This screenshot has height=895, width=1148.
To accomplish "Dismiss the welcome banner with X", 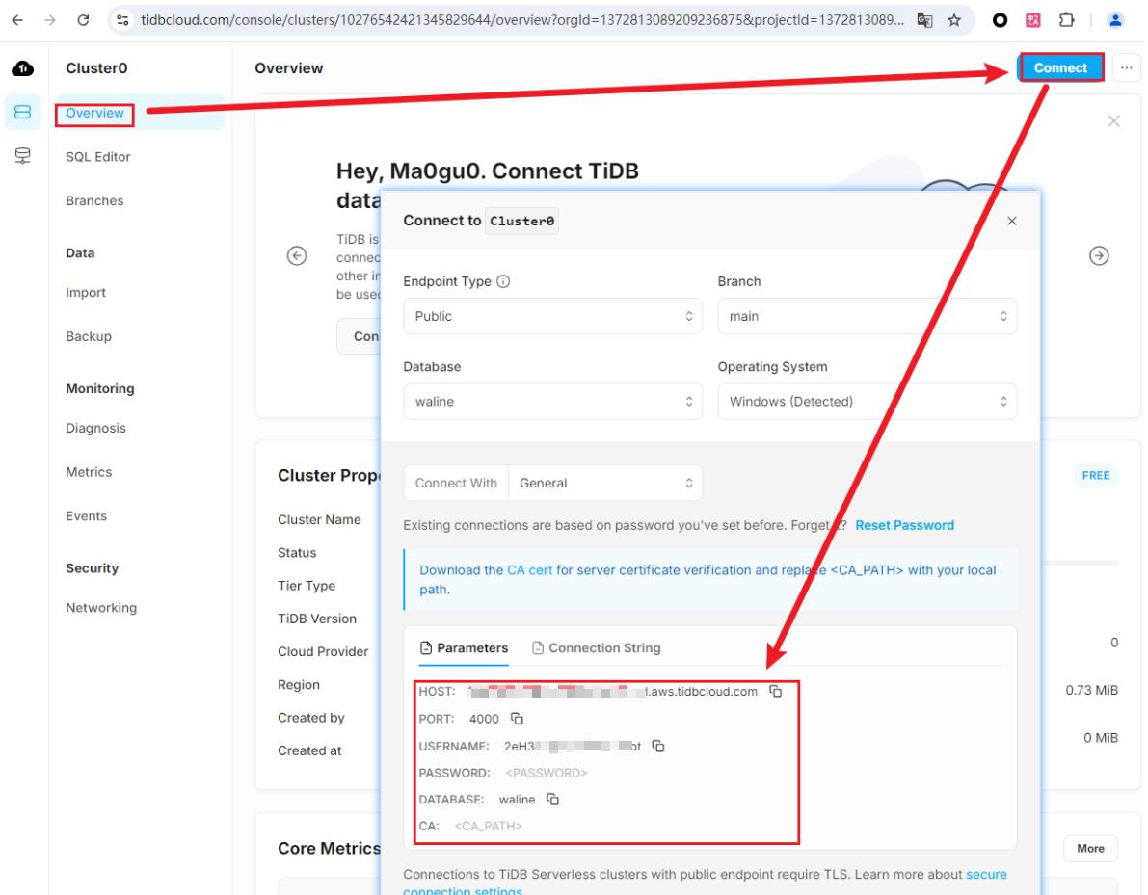I will pyautogui.click(x=1113, y=120).
